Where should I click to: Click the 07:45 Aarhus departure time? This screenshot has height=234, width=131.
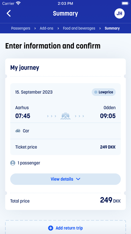[23, 116]
